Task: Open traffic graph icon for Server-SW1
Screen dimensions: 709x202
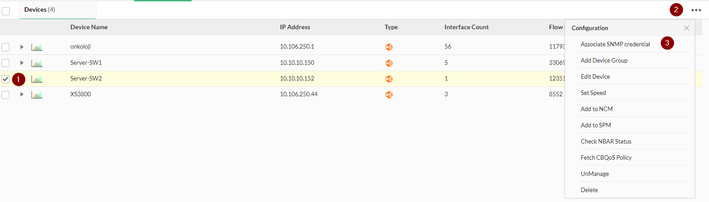Action: point(37,63)
